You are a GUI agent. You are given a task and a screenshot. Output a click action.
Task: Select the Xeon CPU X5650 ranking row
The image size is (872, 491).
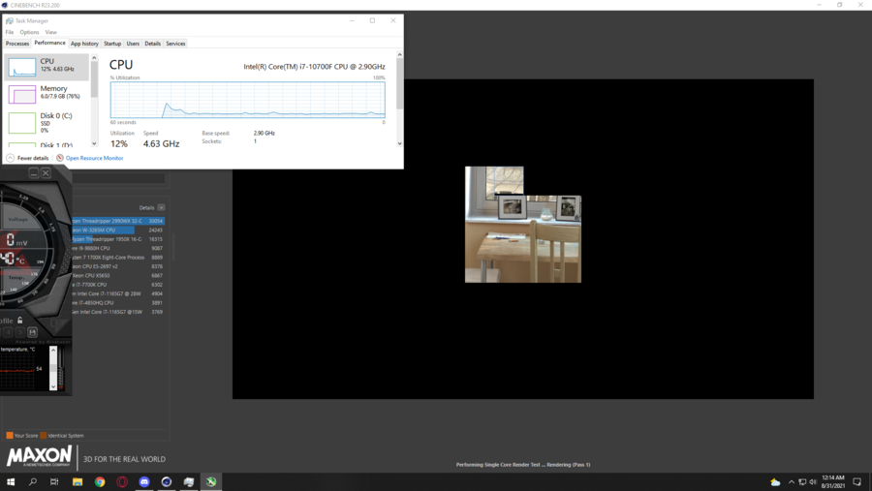(x=118, y=275)
